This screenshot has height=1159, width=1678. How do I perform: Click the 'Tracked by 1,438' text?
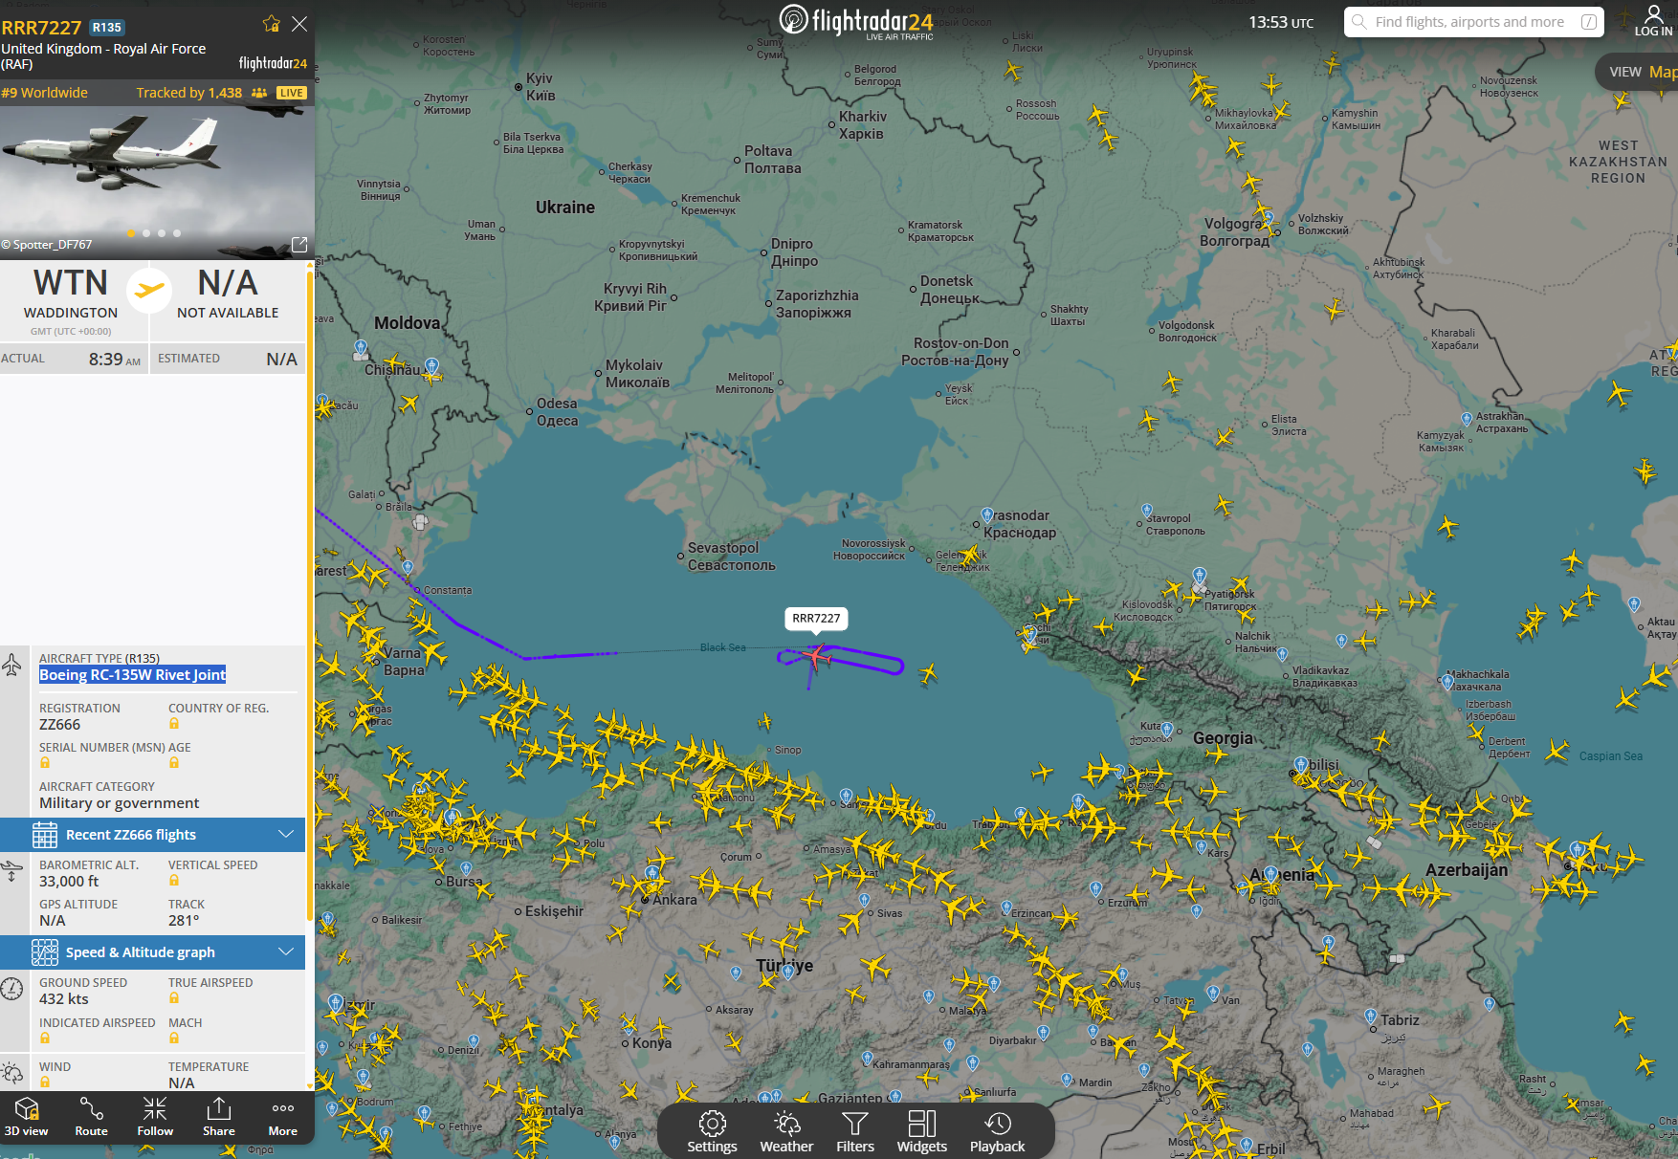(189, 93)
